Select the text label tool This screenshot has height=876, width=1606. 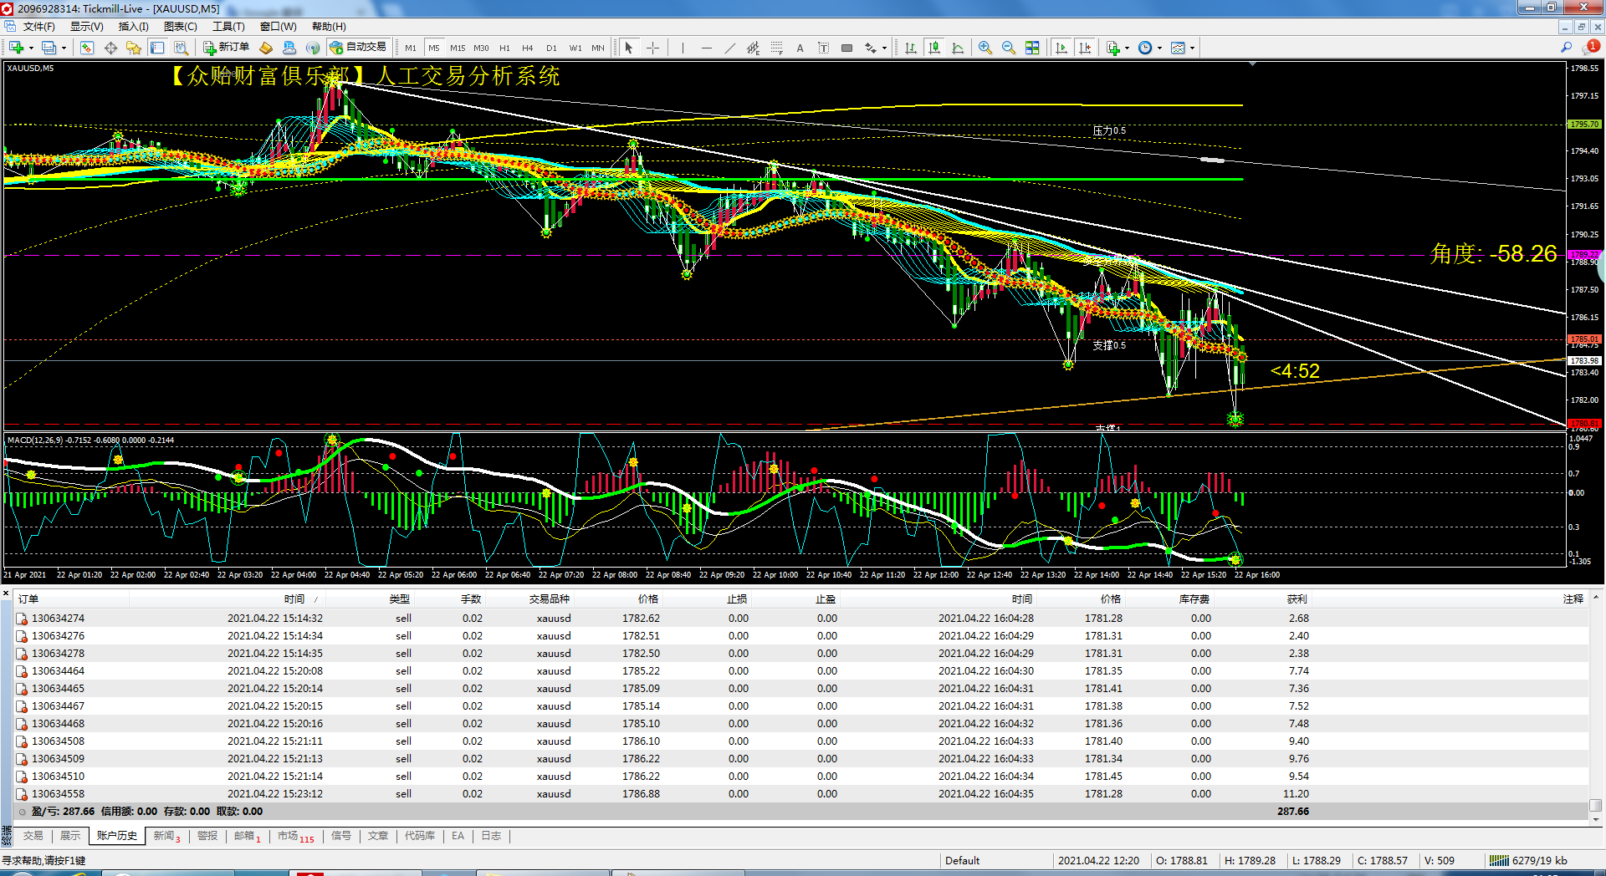tap(823, 48)
